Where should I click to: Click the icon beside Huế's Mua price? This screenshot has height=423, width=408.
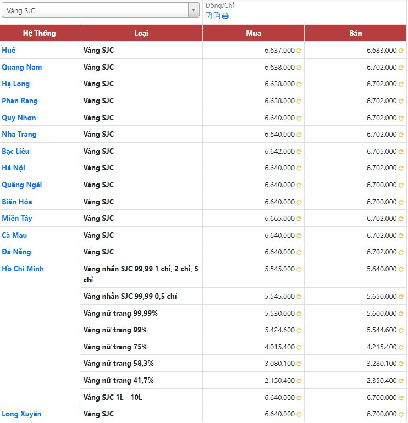pyautogui.click(x=299, y=51)
